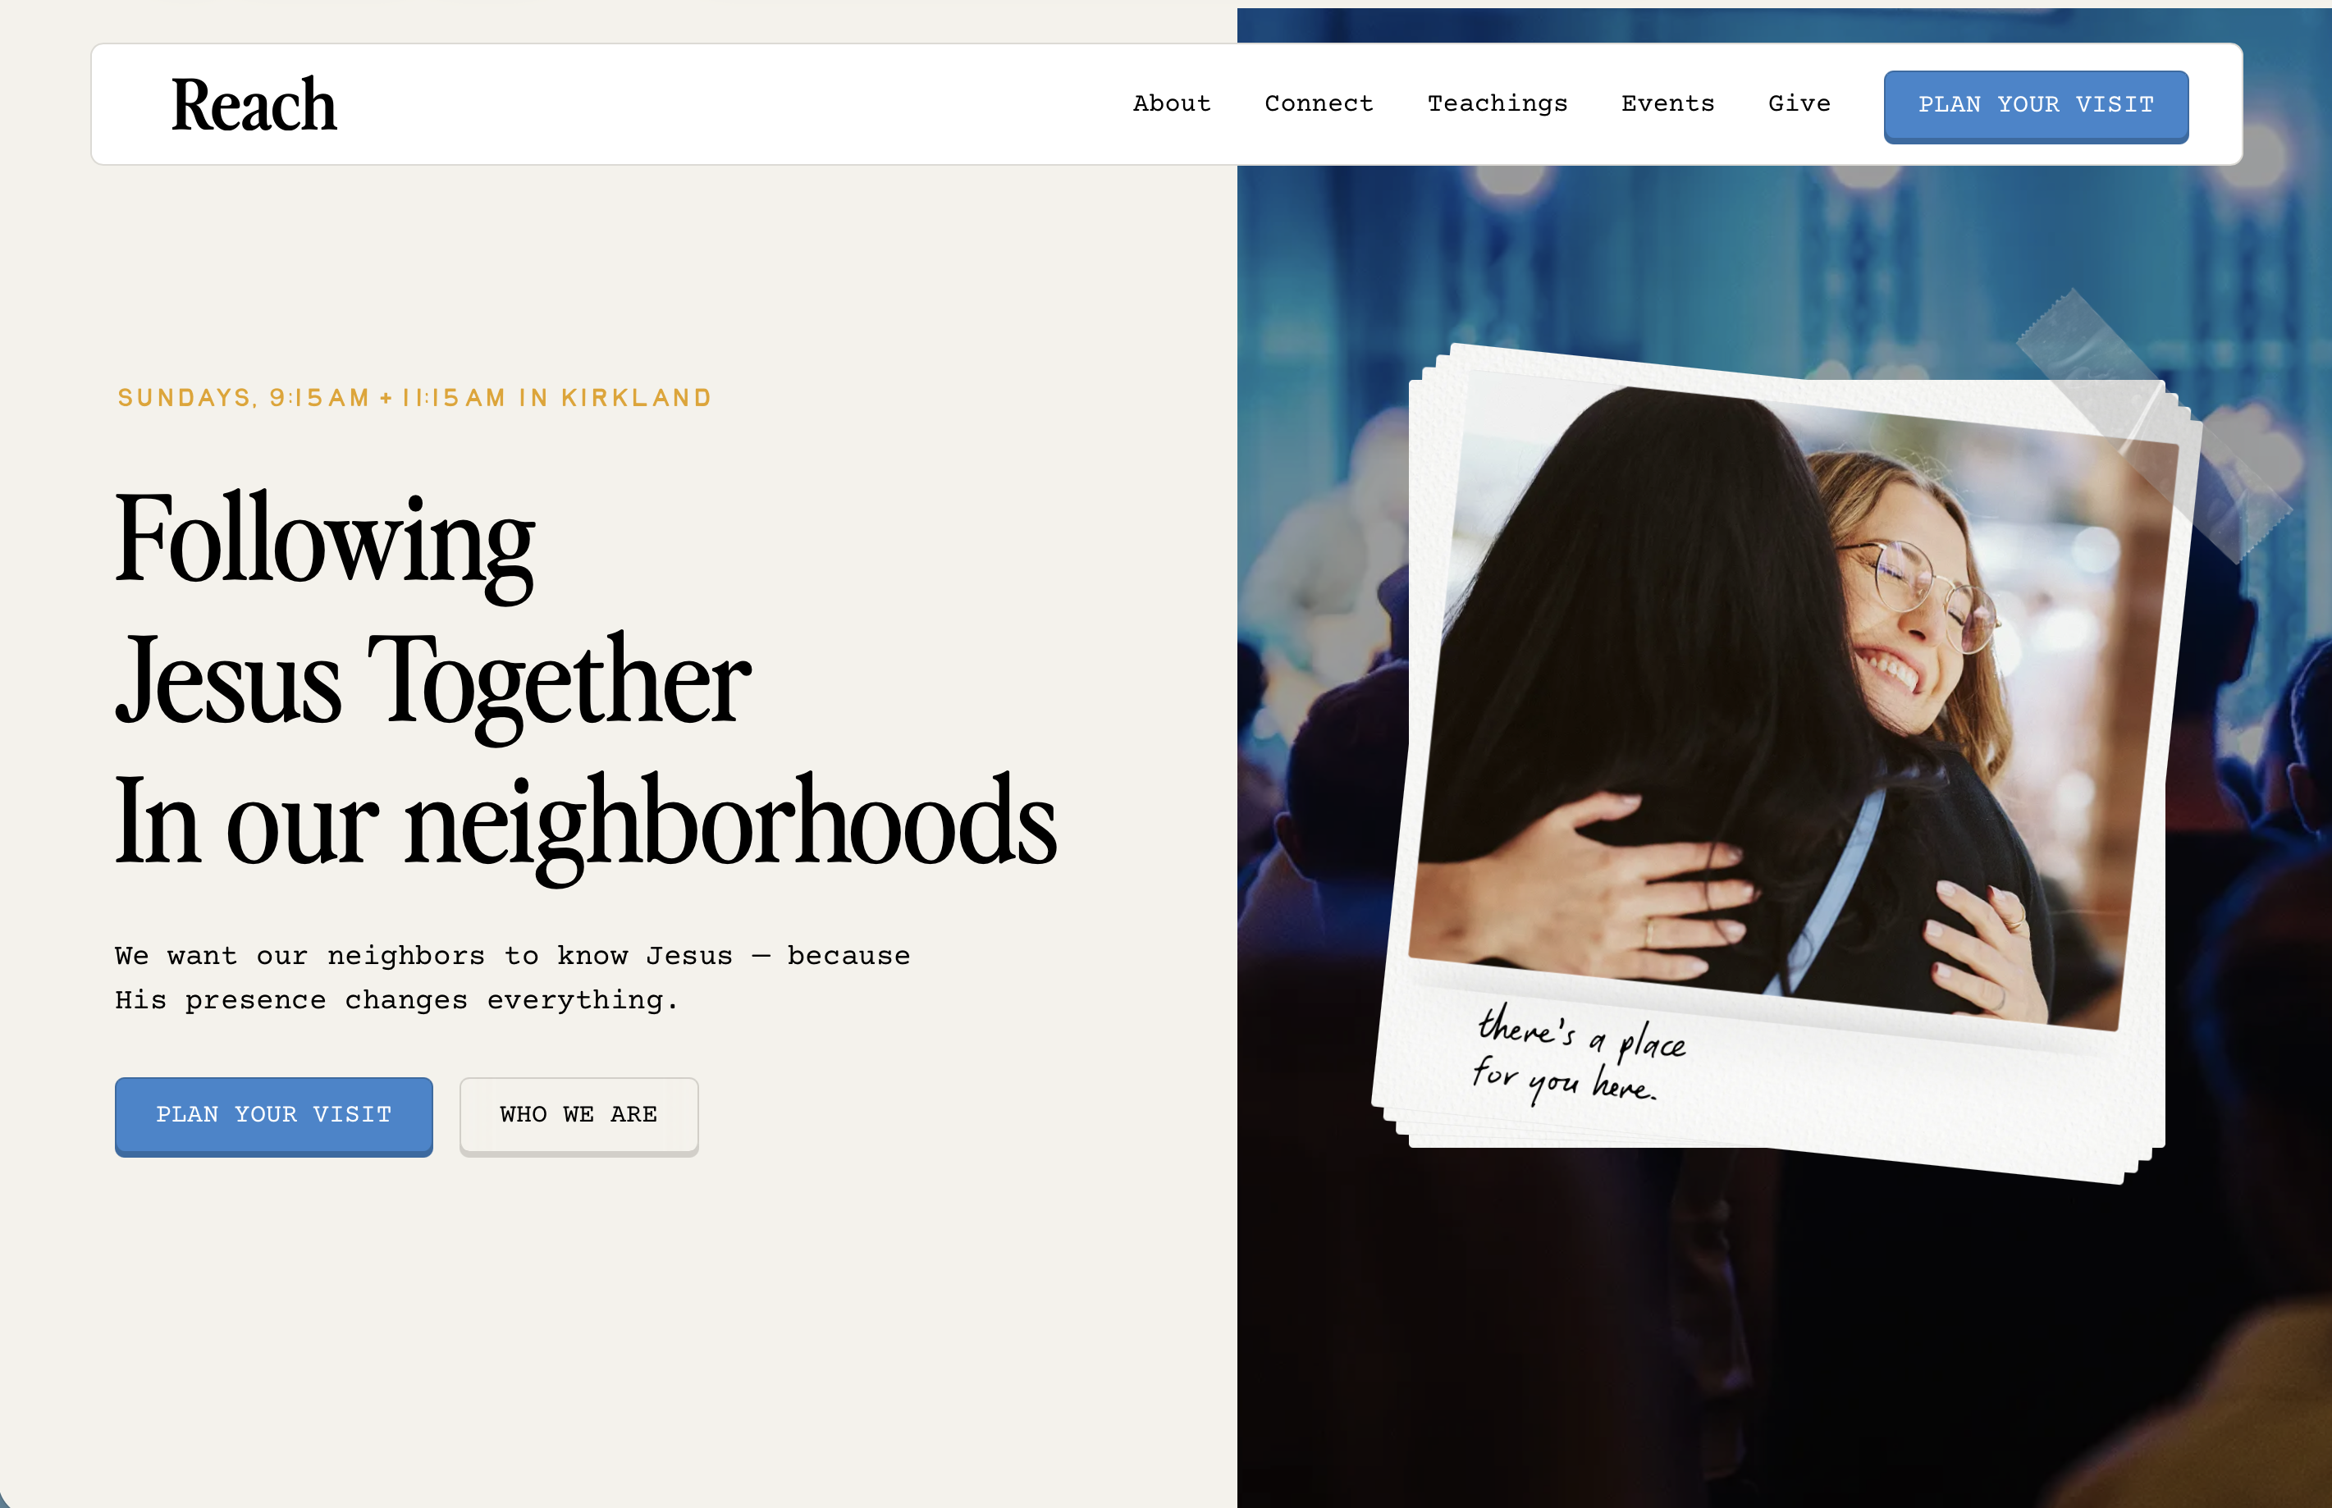Click the hero Plan Your Visit button

[273, 1115]
